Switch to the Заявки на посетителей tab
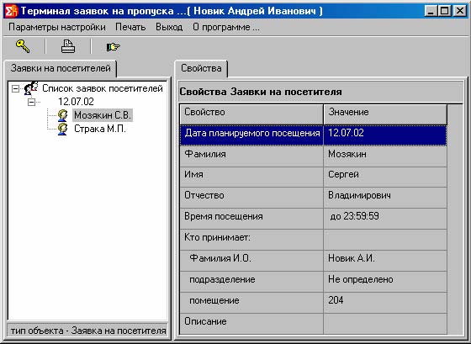Screen dimensions: 471x344 (61, 68)
